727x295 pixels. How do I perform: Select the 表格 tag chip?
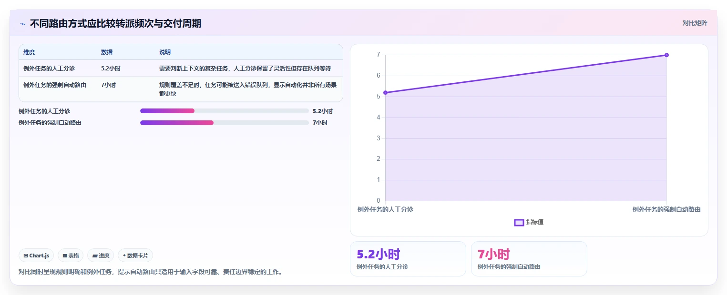tap(71, 256)
